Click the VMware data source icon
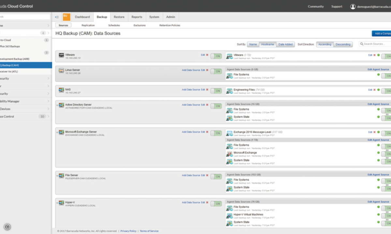 pyautogui.click(x=229, y=57)
